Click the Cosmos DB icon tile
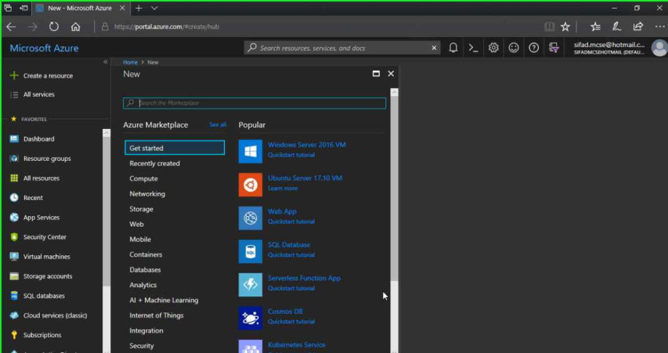 (x=250, y=318)
